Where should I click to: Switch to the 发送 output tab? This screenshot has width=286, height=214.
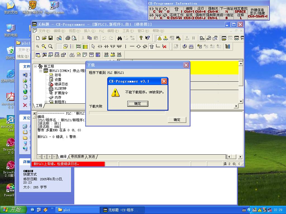click(x=92, y=157)
